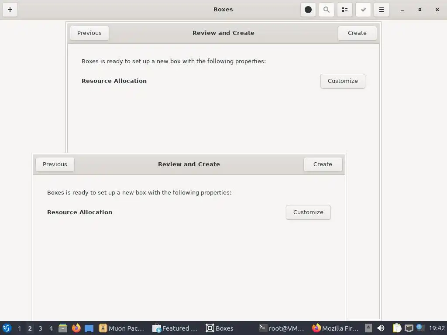Click Create in the lower Review dialog
This screenshot has width=447, height=335.
[x=323, y=164]
